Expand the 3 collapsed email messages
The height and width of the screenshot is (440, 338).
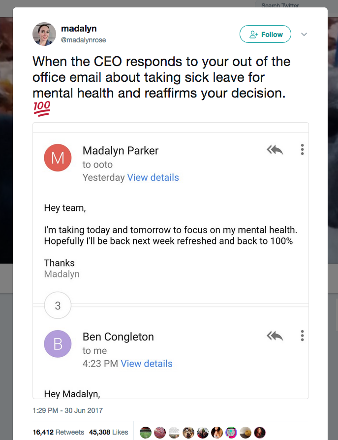pyautogui.click(x=58, y=305)
